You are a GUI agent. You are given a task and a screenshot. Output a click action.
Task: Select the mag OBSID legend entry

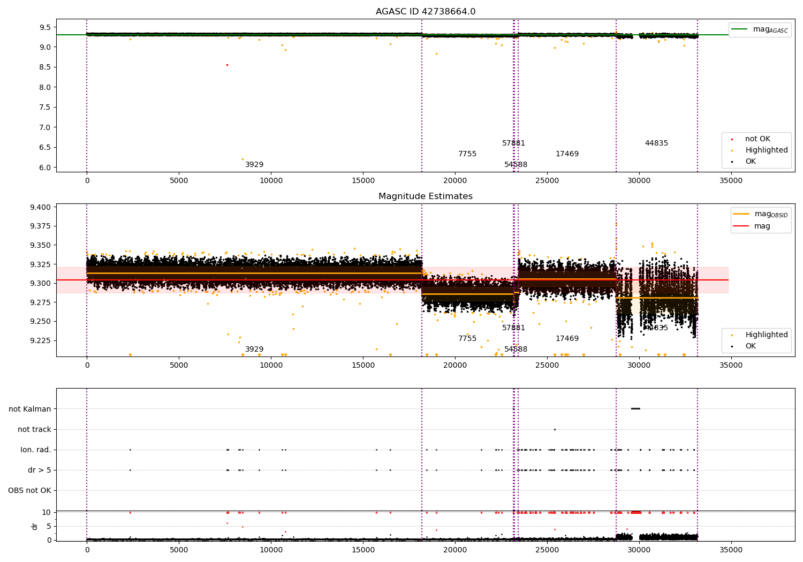tap(760, 214)
